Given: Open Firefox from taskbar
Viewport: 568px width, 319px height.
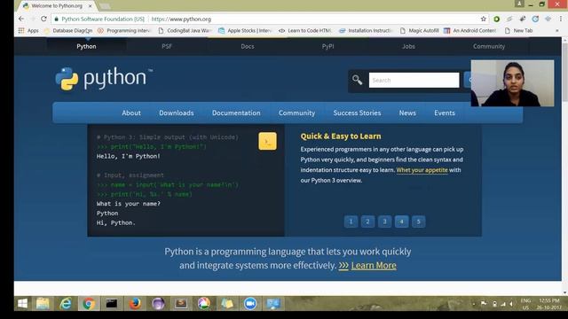Looking at the screenshot, I should [x=135, y=303].
